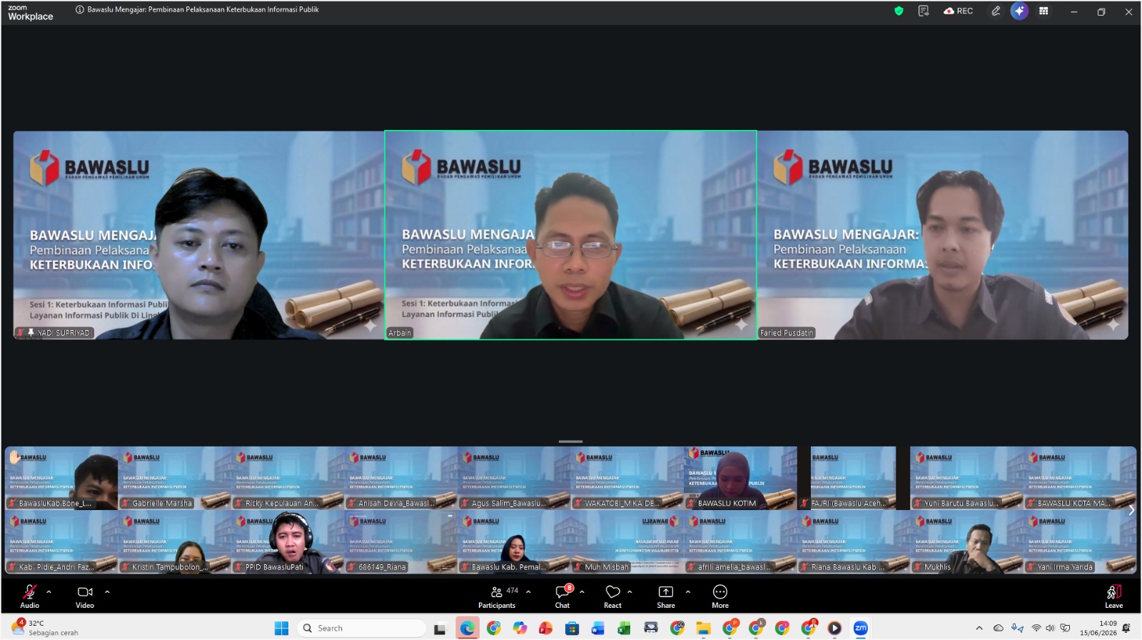
Task: Open Excel from the taskbar
Action: pyautogui.click(x=625, y=629)
